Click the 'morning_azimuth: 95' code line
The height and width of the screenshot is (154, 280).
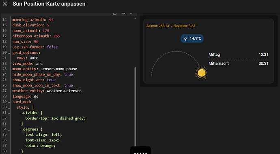click(x=33, y=20)
